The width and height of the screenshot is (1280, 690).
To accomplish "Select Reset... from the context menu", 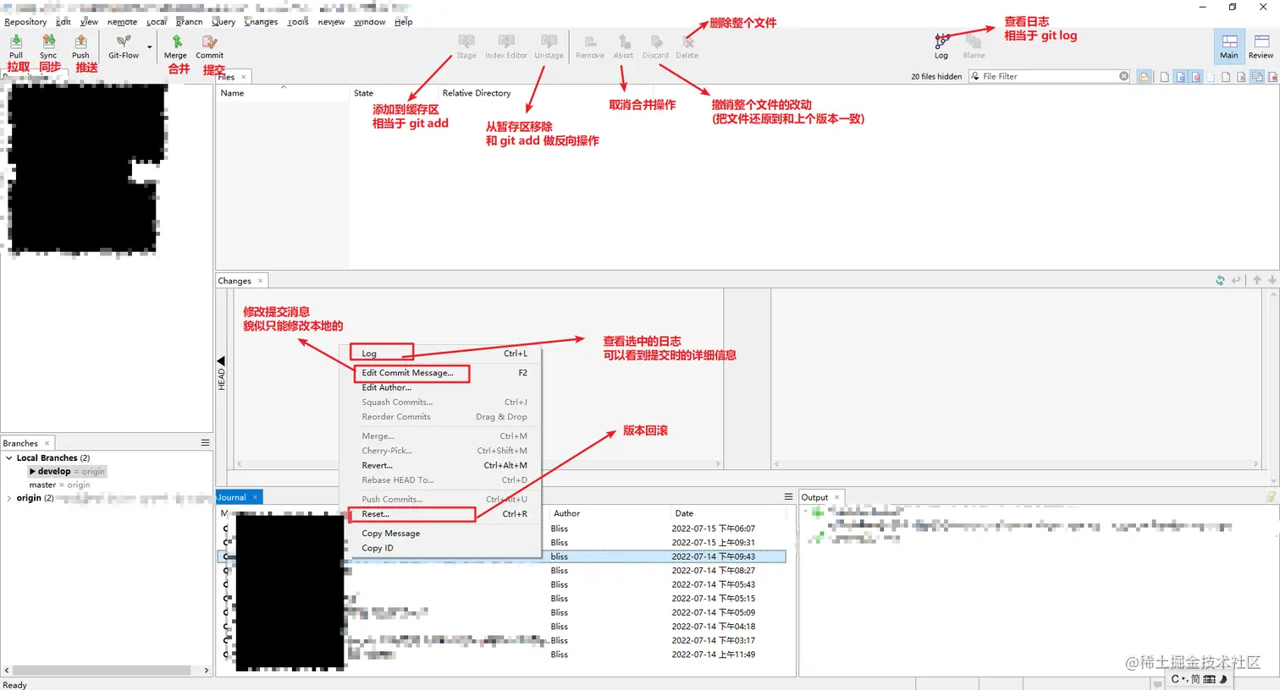I will click(x=375, y=514).
